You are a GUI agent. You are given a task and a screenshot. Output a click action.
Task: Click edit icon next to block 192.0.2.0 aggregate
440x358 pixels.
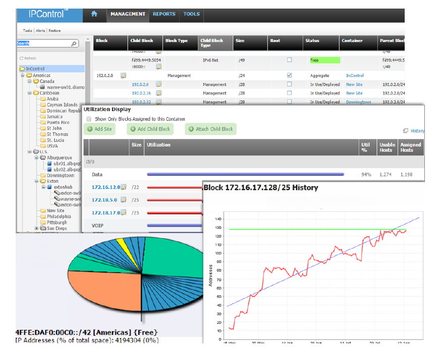click(x=123, y=76)
